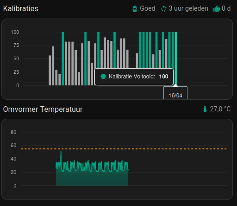Click the '16/04' date label
This screenshot has width=237, height=206.
(x=175, y=96)
